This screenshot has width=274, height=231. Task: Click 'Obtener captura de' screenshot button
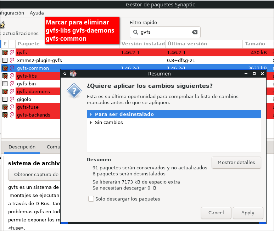pos(34,175)
